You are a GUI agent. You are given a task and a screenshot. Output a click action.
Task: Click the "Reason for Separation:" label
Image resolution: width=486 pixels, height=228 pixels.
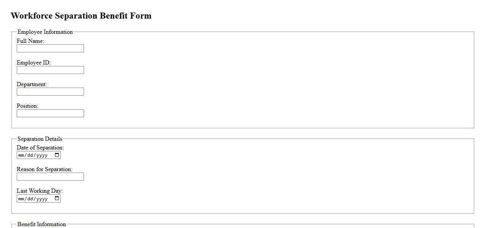44,169
